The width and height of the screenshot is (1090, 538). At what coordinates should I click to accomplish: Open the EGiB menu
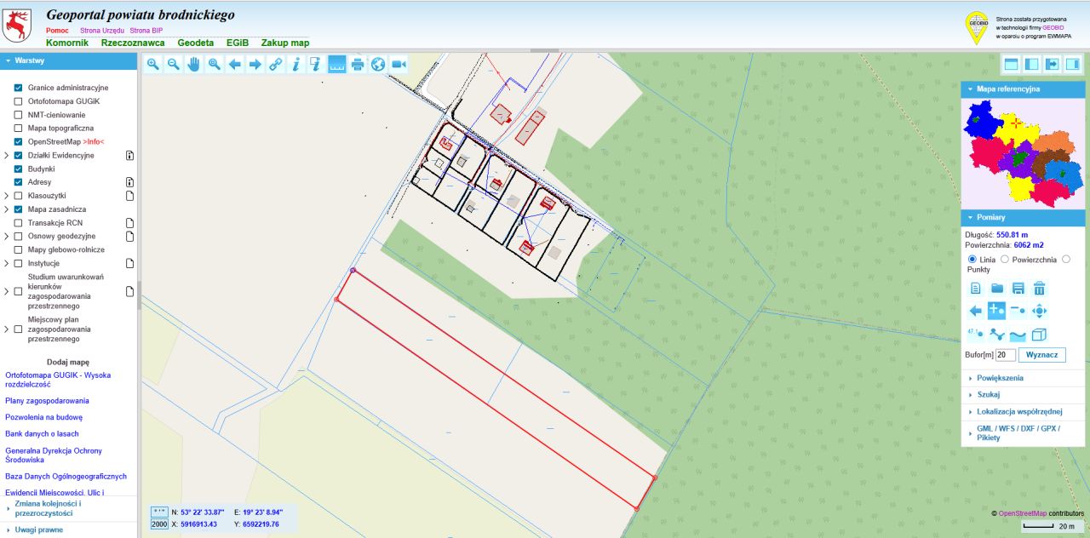[x=238, y=43]
